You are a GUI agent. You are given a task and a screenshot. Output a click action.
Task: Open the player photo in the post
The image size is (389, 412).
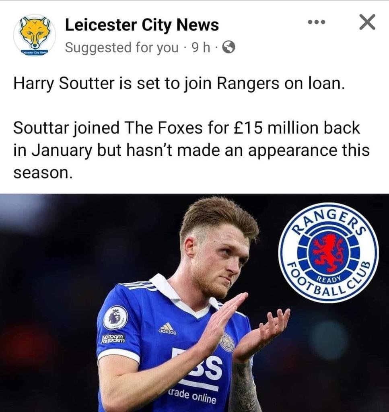click(194, 303)
